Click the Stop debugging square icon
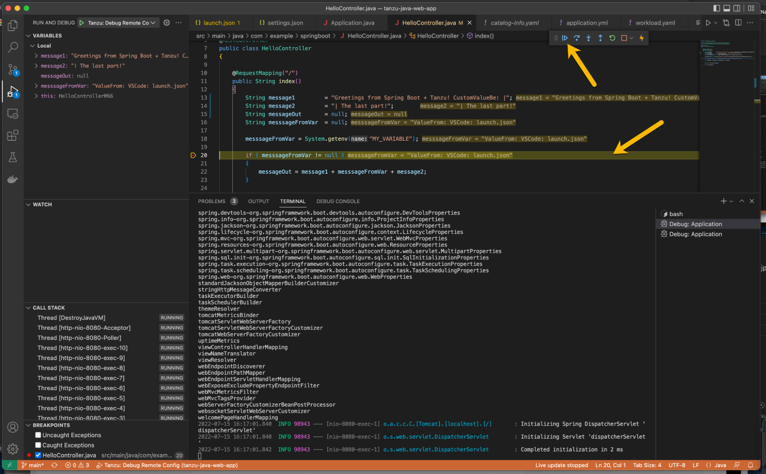The width and height of the screenshot is (766, 474). pos(624,38)
